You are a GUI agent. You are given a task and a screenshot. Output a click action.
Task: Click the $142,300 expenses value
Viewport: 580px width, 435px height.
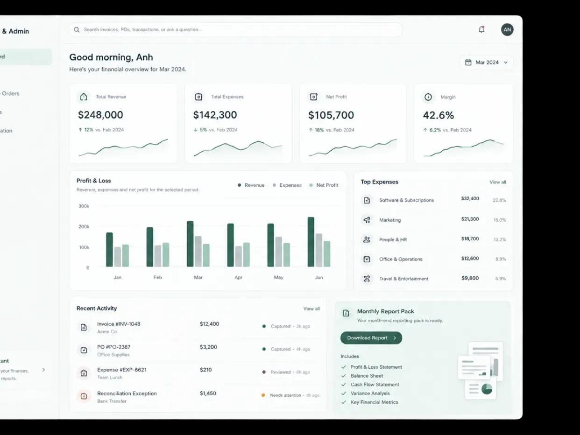(215, 115)
